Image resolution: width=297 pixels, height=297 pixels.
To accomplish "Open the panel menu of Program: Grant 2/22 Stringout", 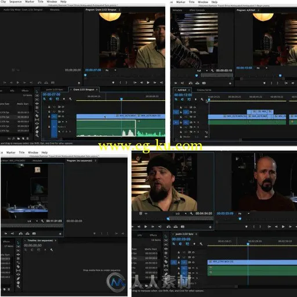I will click(119, 9).
